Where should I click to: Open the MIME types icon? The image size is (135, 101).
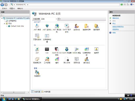tap(76, 49)
